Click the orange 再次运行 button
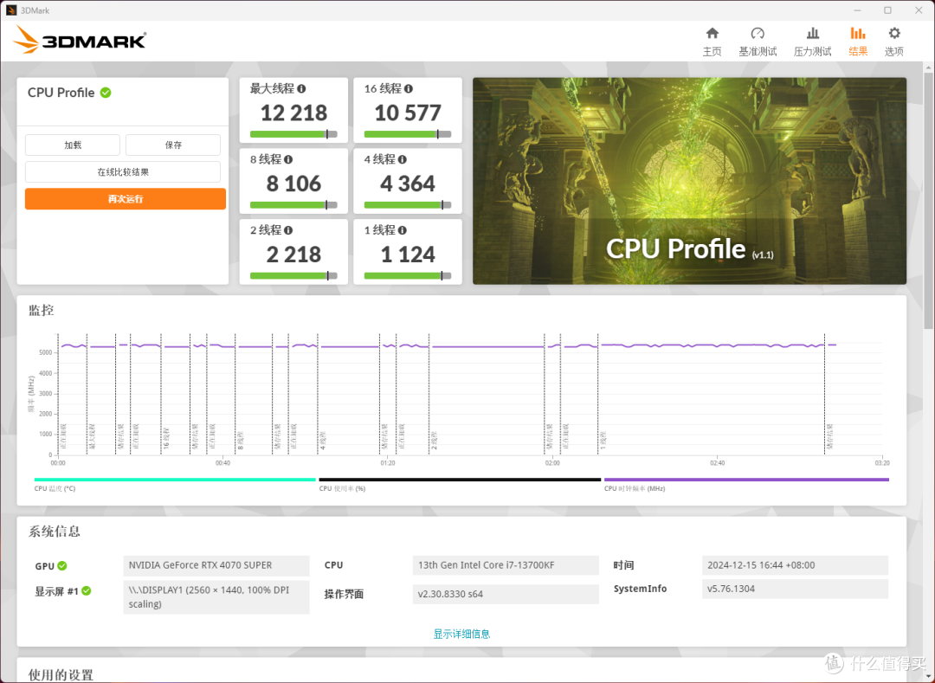935x683 pixels. 125,198
